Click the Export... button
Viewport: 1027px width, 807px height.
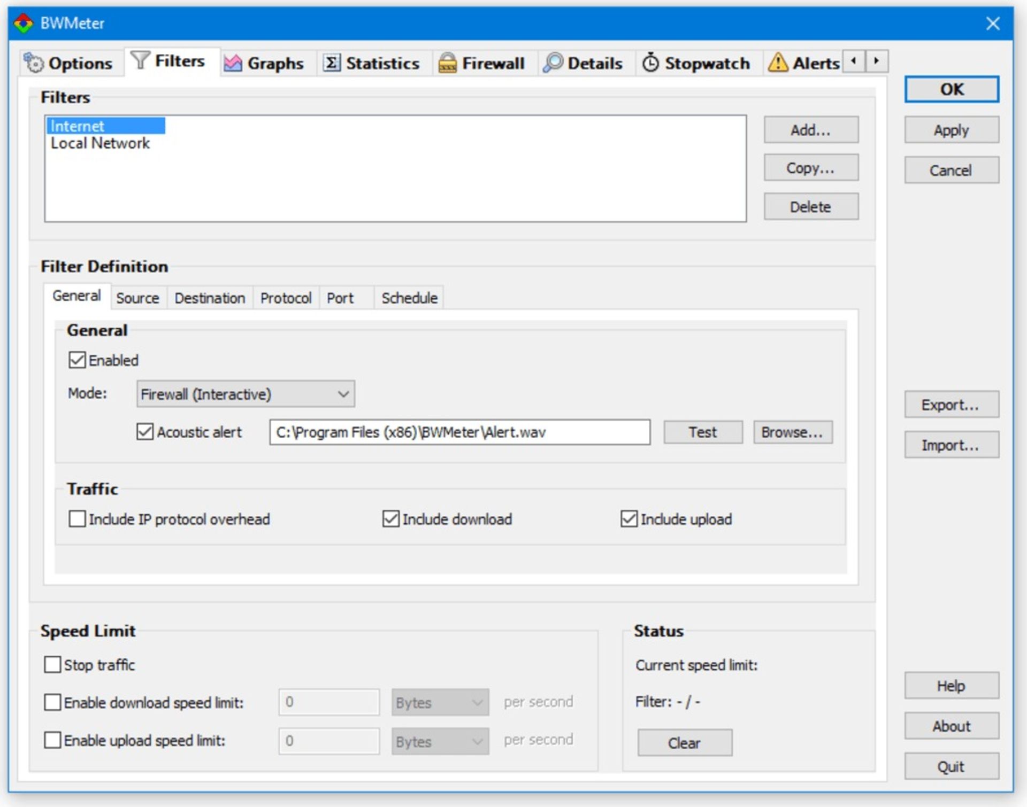coord(952,405)
